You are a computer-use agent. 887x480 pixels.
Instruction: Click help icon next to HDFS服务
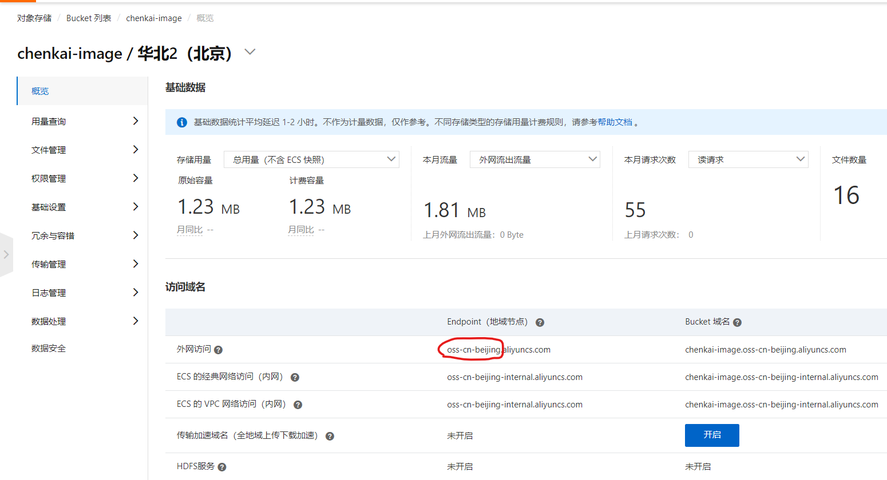222,467
